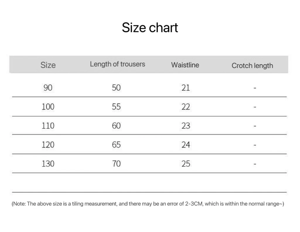Pick the size 120 cell

tap(48, 145)
